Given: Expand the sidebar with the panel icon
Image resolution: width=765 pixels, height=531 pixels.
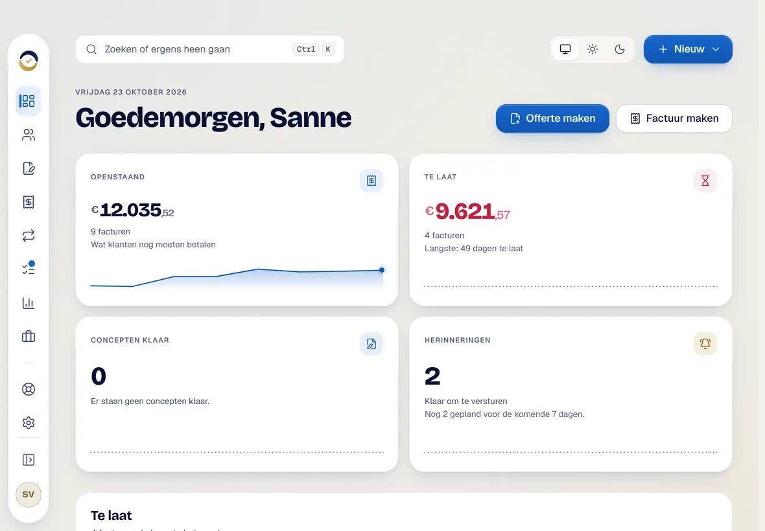Looking at the screenshot, I should tap(29, 460).
